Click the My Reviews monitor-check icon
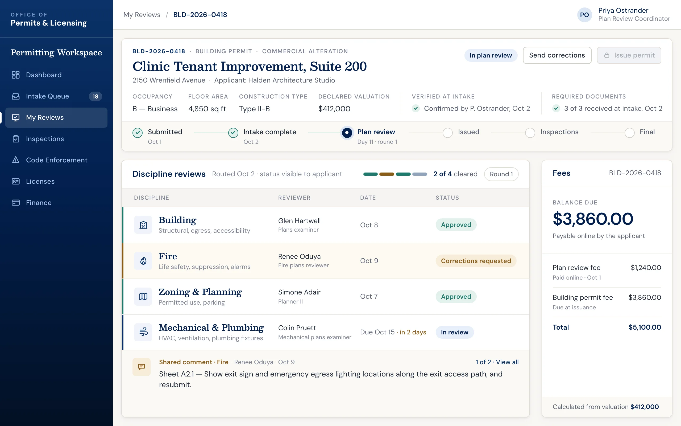 click(x=16, y=117)
